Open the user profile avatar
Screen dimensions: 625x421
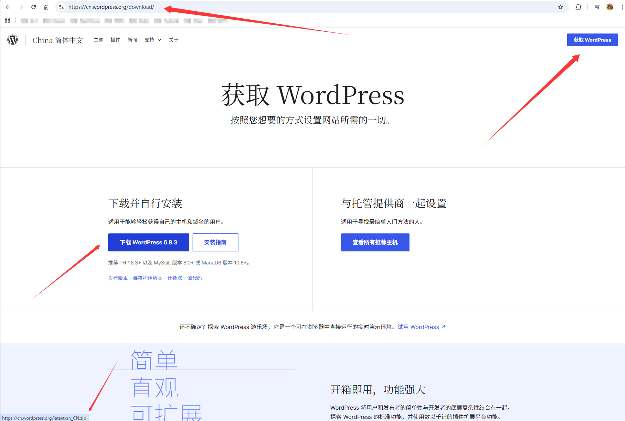click(610, 7)
